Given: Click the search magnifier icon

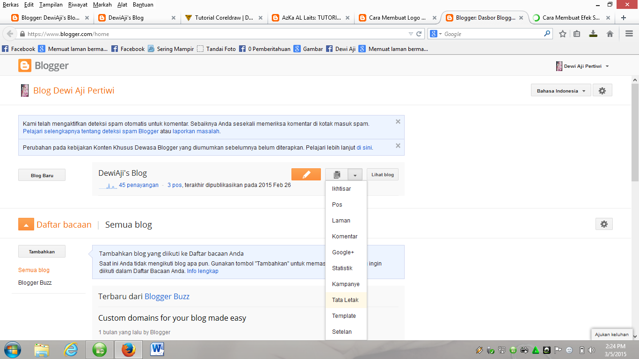Looking at the screenshot, I should (x=547, y=34).
